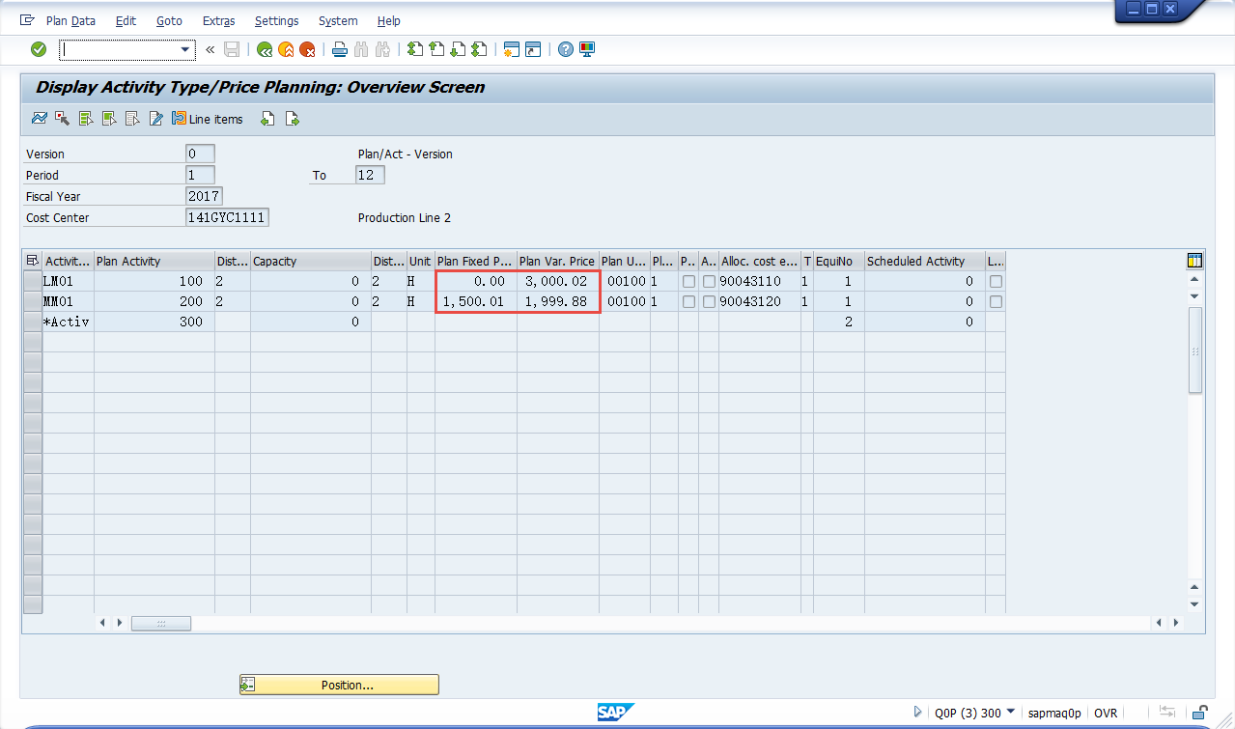Go to Next Page icon

[458, 49]
